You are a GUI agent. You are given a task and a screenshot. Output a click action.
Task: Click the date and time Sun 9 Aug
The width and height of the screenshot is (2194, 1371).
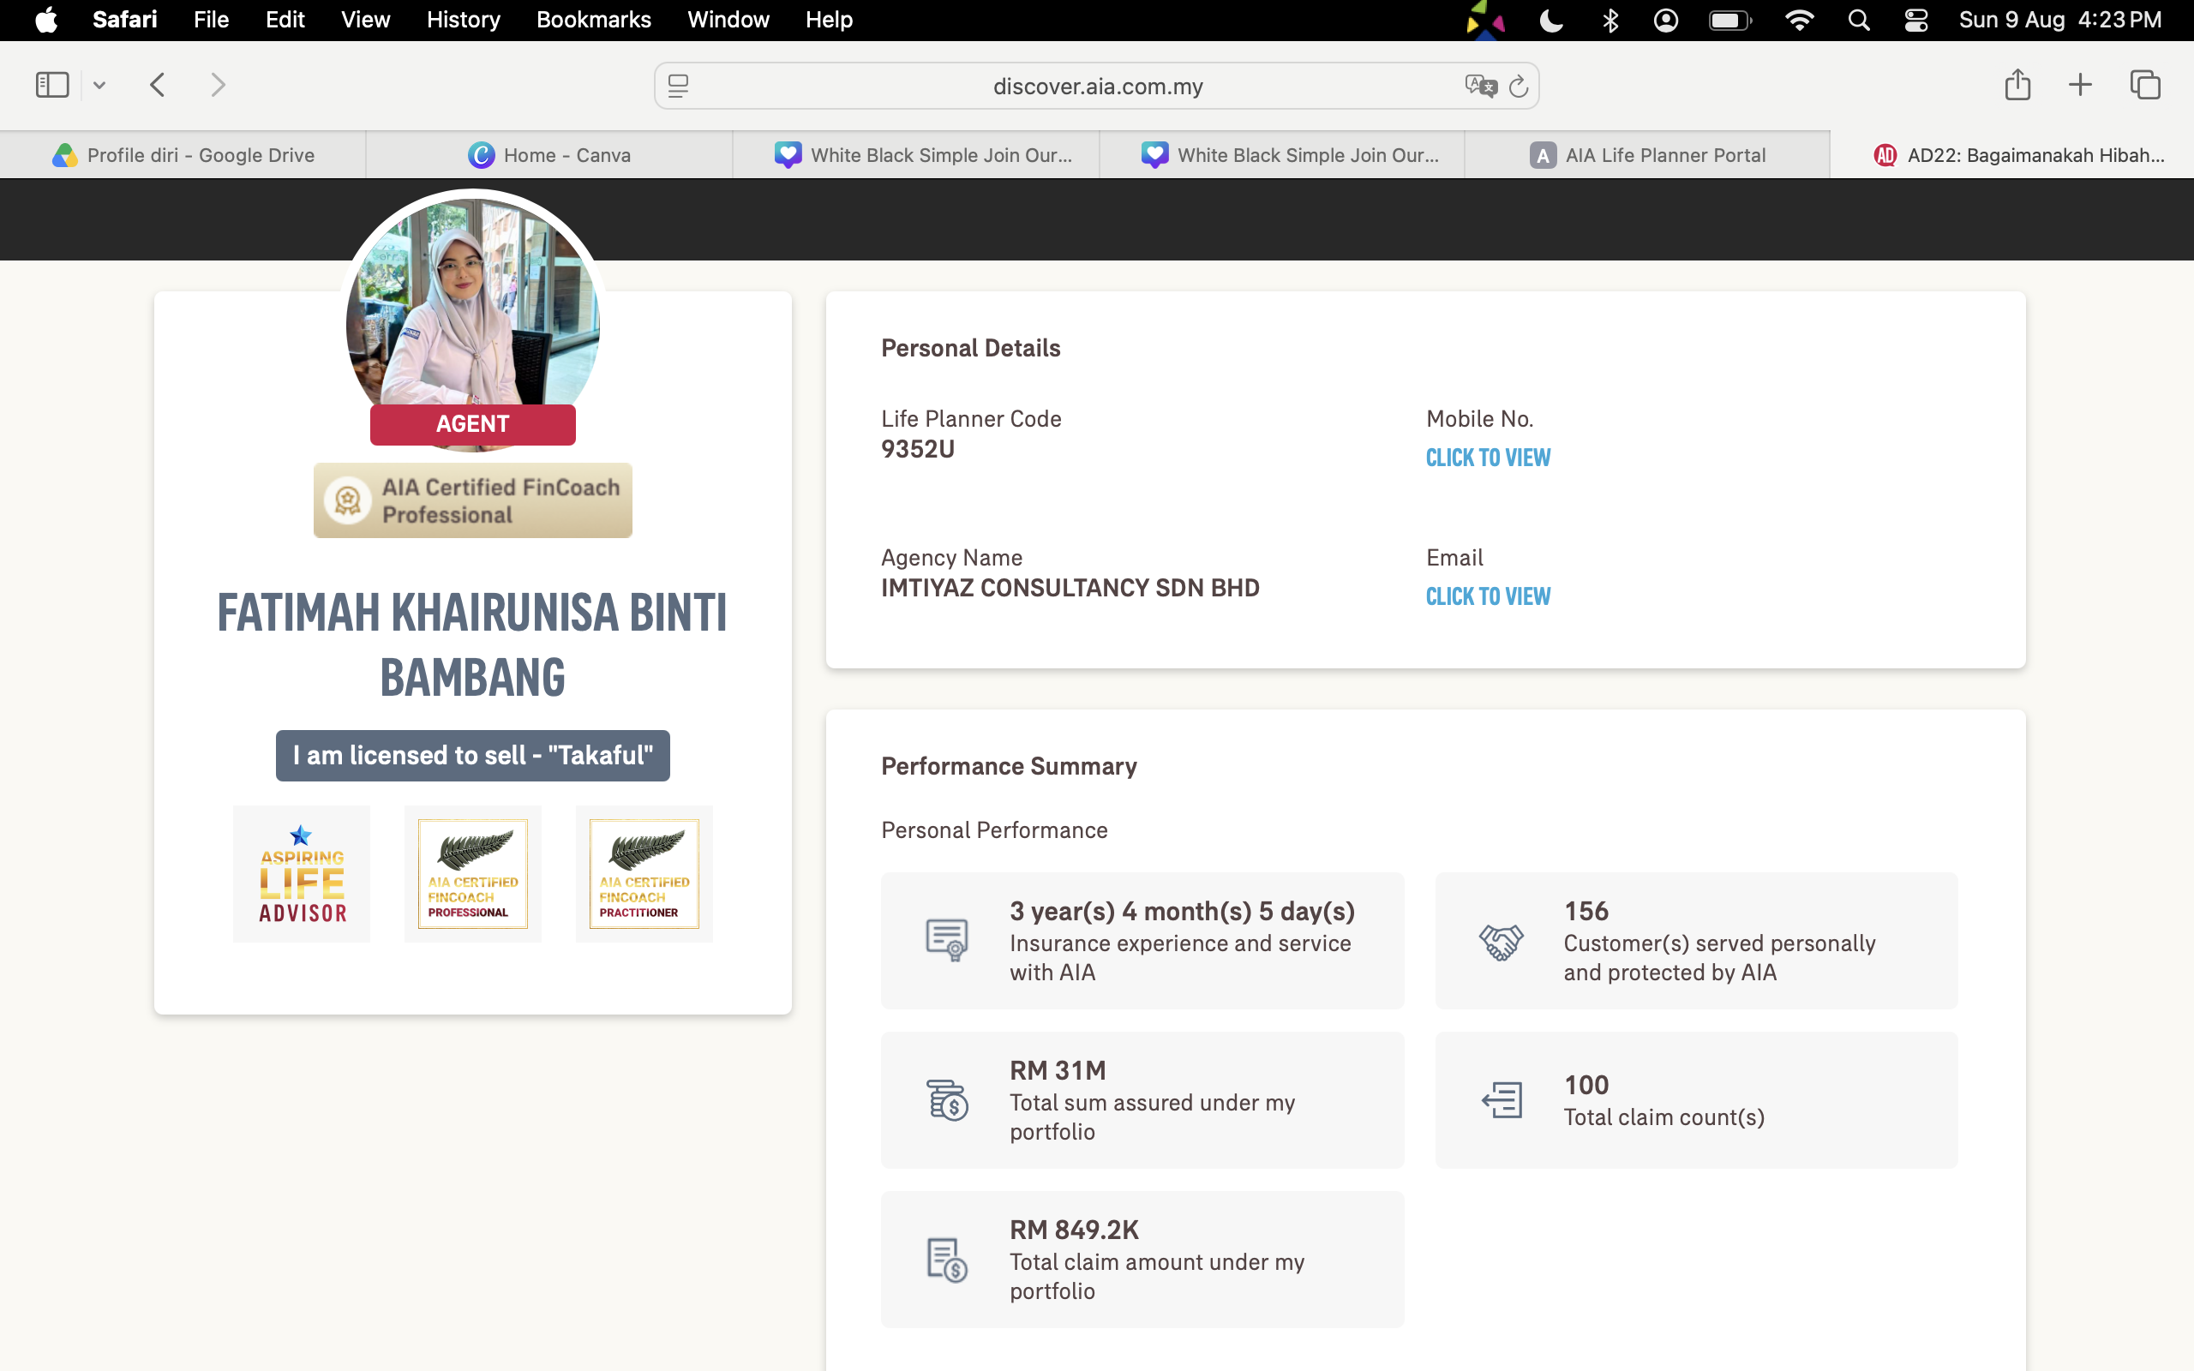(2059, 20)
